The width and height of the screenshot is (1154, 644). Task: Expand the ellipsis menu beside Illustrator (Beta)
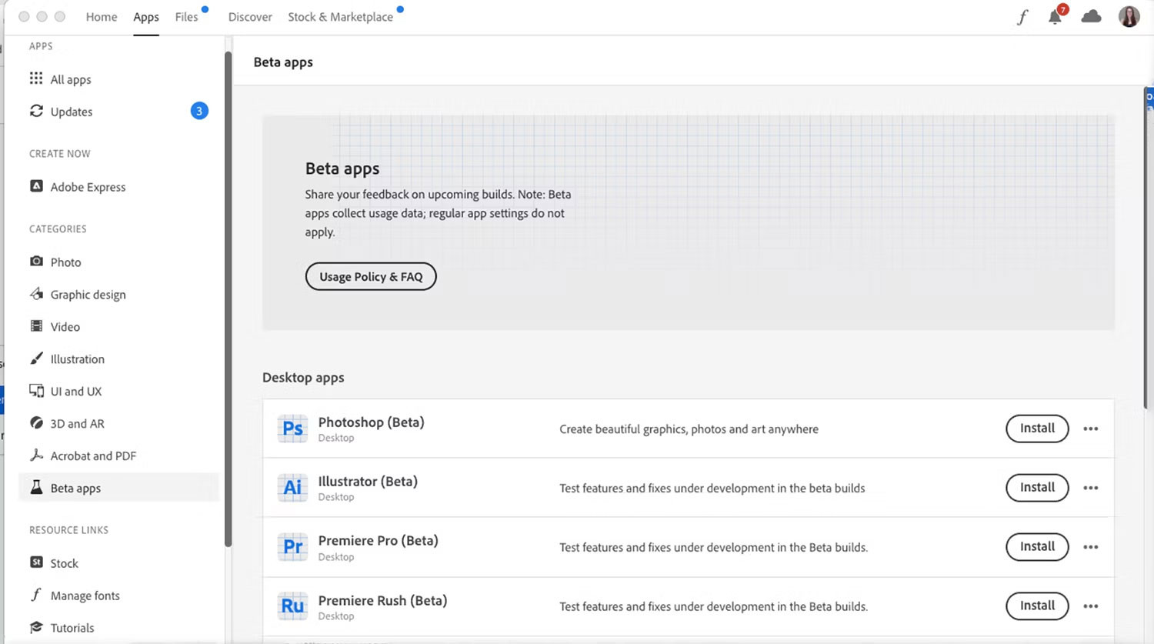(1090, 488)
